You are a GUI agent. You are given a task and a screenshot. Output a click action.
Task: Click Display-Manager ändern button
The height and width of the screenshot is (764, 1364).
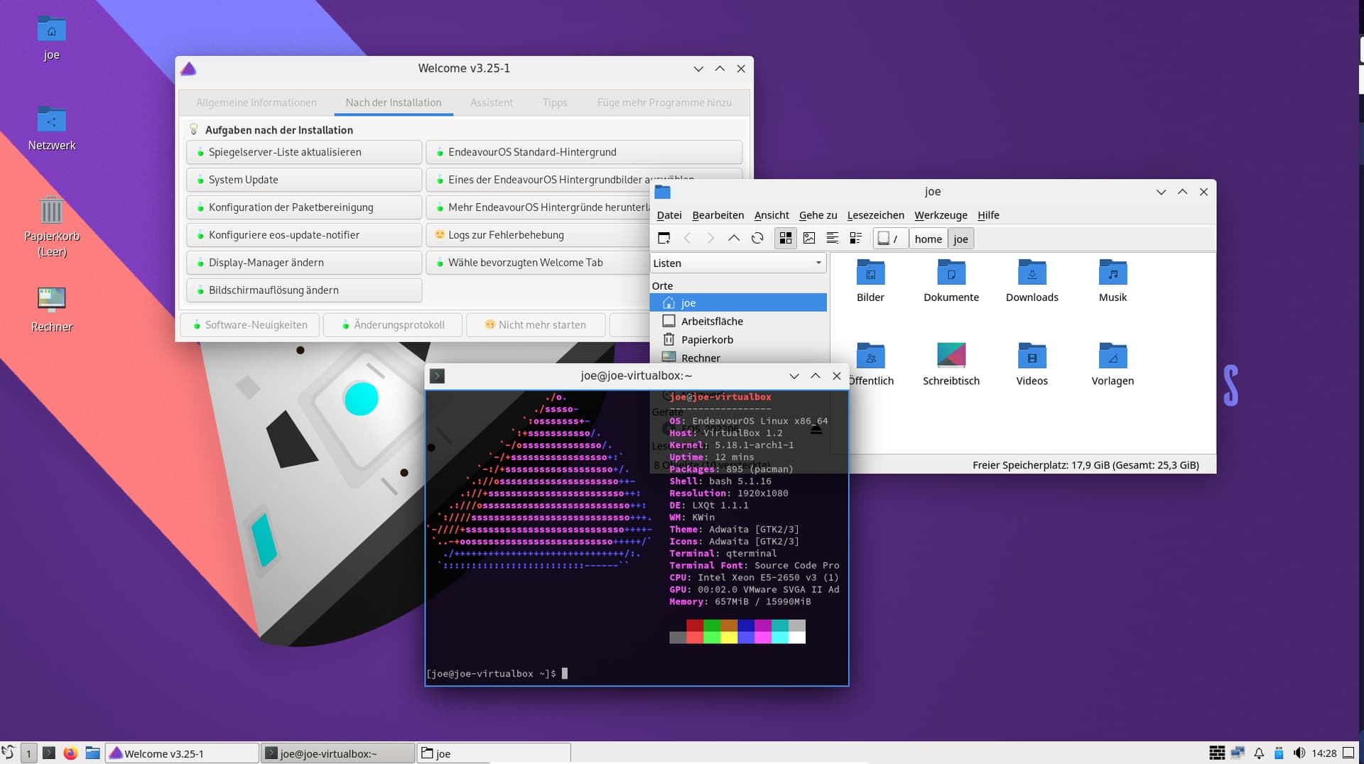click(304, 263)
